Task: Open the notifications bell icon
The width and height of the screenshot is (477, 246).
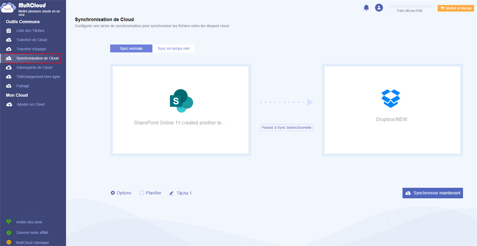Action: pyautogui.click(x=366, y=8)
